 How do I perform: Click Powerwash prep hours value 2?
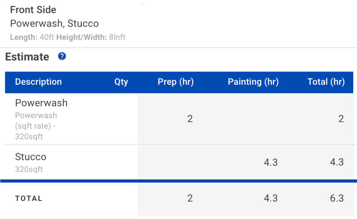pos(190,119)
